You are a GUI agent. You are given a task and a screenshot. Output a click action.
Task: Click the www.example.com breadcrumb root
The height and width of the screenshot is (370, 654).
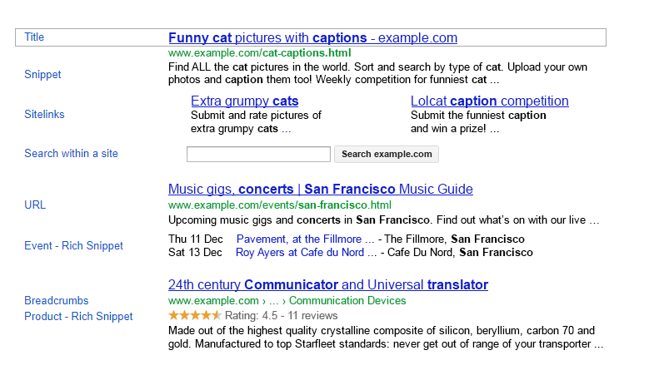click(213, 300)
